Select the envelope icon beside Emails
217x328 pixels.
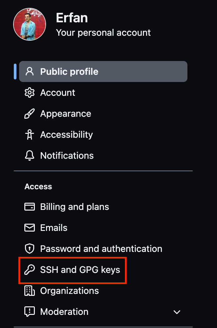(x=29, y=228)
